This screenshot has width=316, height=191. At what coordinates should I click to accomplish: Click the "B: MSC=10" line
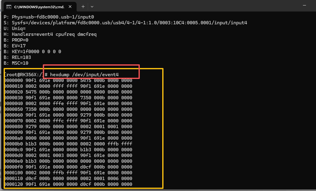16,63
